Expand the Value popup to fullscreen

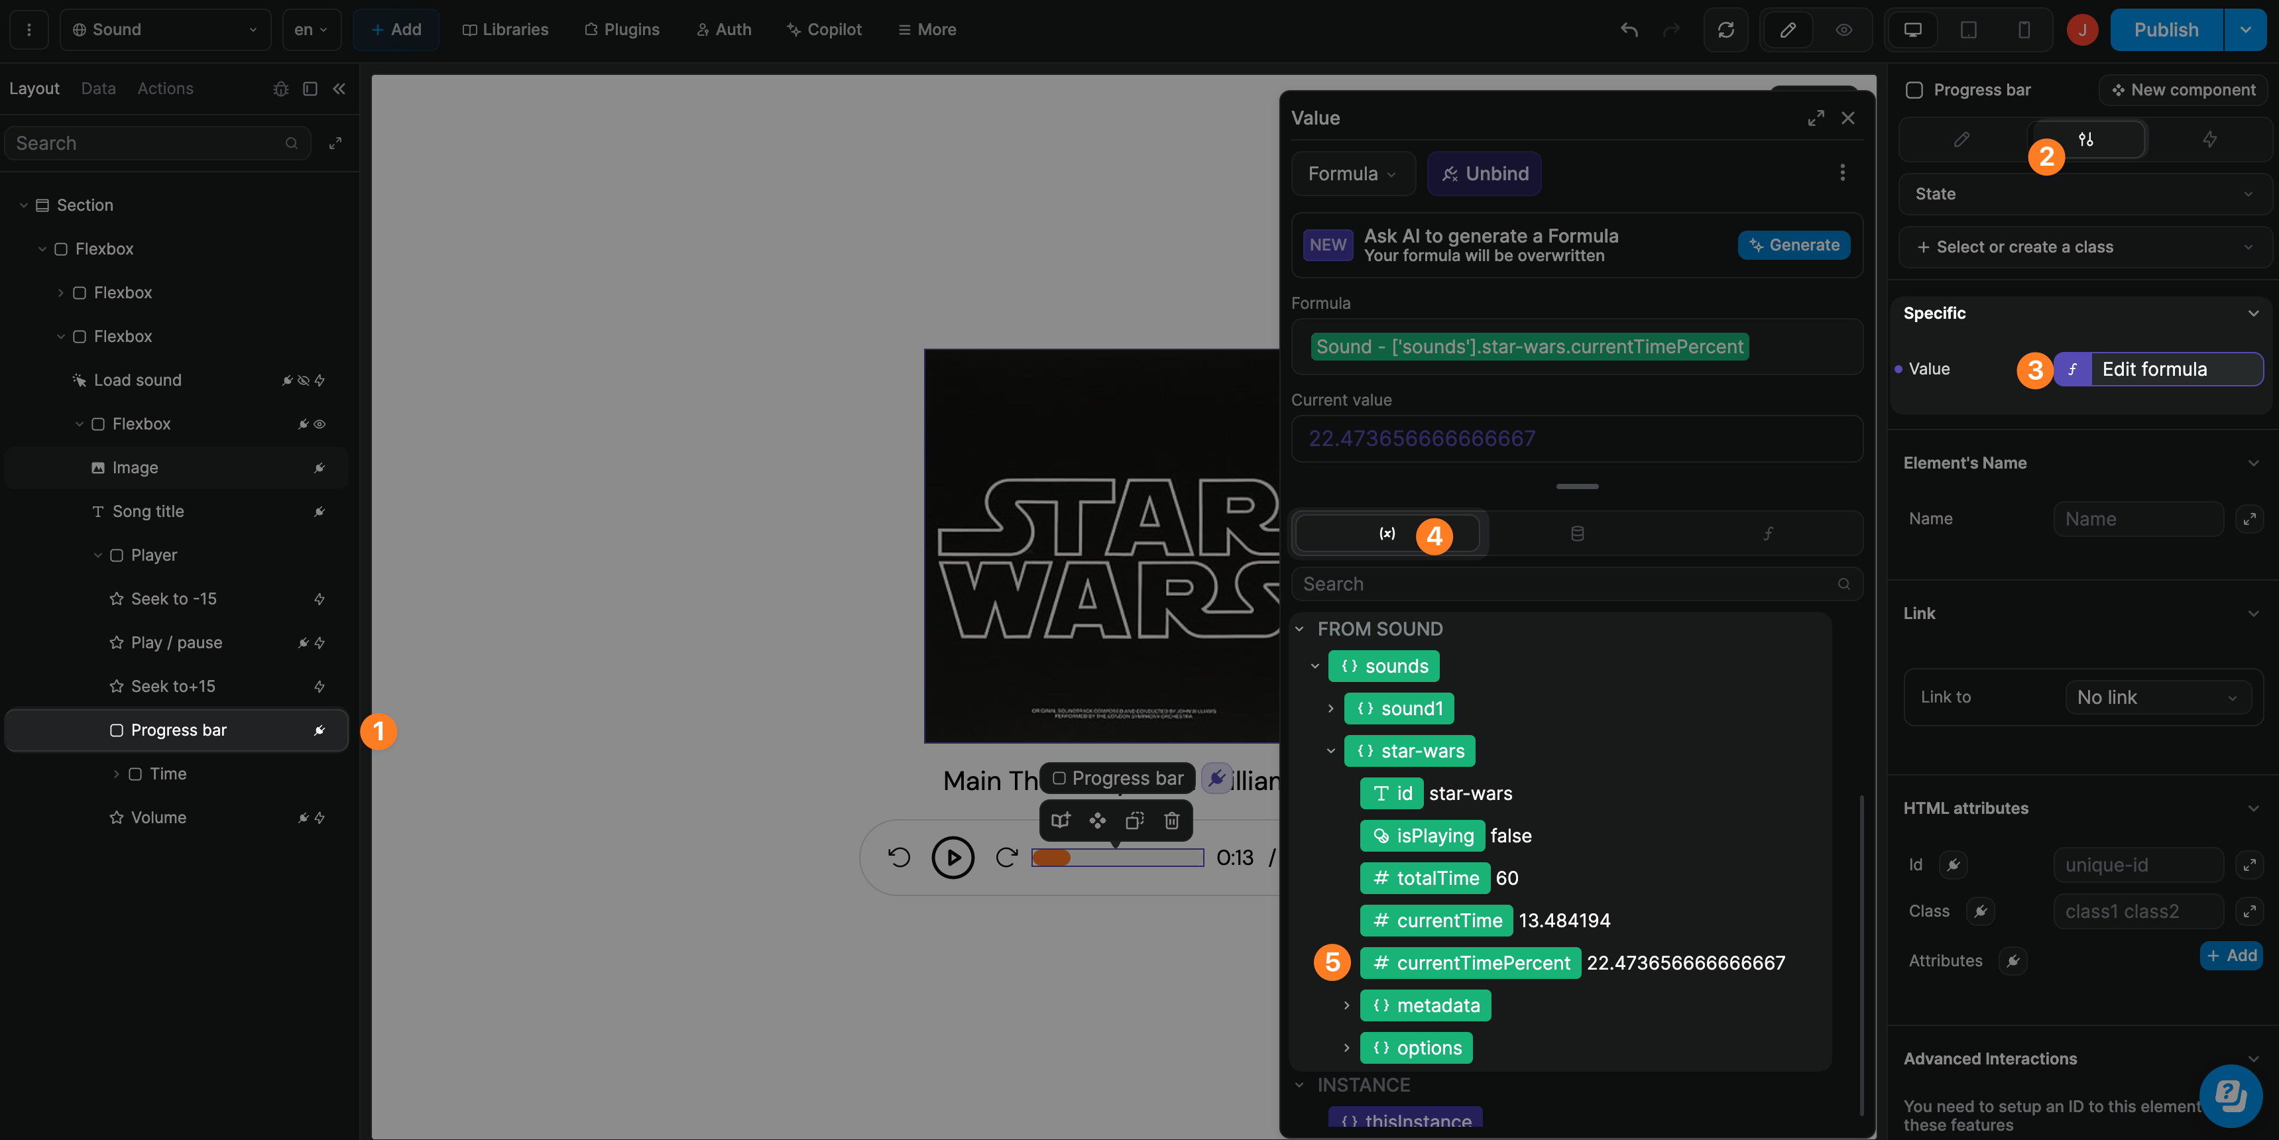[x=1816, y=117]
